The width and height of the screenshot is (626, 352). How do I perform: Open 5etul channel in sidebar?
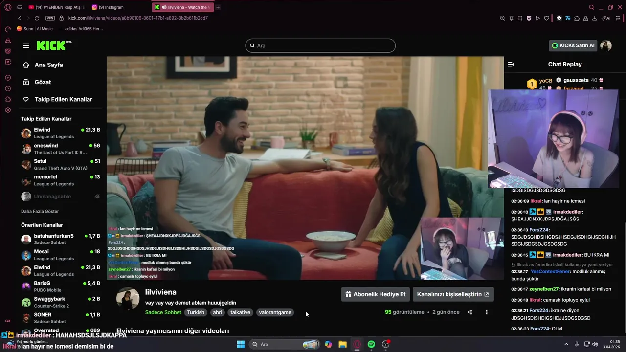pos(61,164)
